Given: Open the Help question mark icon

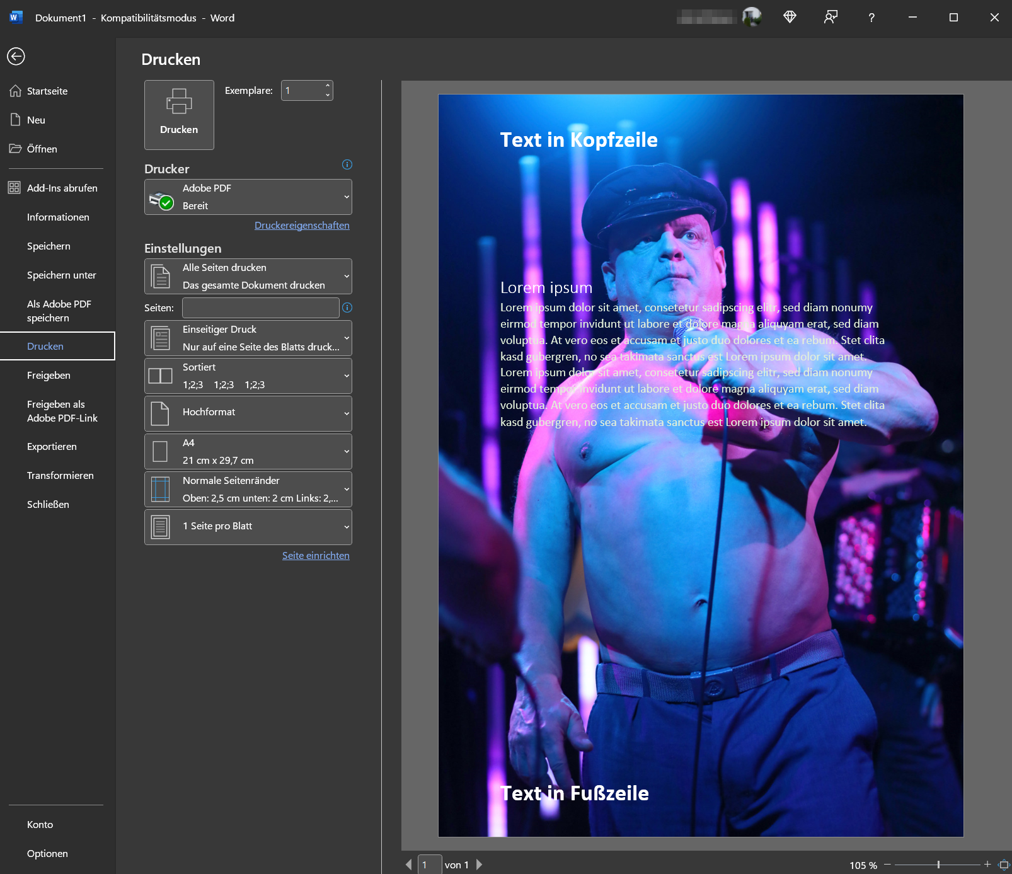Looking at the screenshot, I should [871, 18].
